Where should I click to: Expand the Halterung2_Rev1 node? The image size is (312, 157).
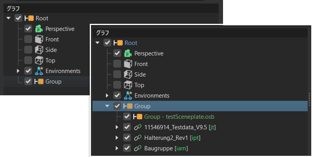tap(117, 138)
